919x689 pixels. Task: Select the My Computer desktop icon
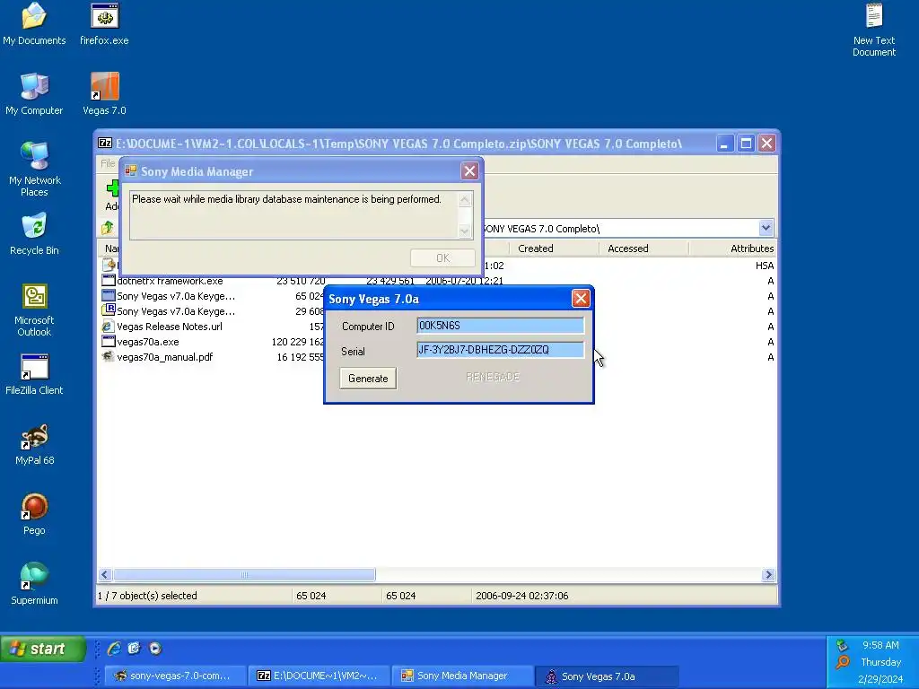click(34, 93)
